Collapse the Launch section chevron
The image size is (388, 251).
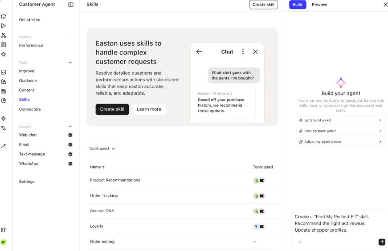click(x=70, y=127)
